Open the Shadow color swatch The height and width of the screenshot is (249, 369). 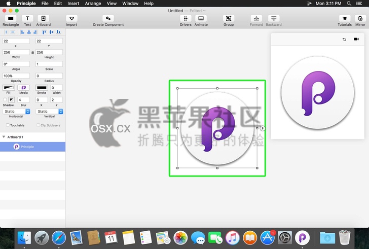pyautogui.click(x=12, y=99)
